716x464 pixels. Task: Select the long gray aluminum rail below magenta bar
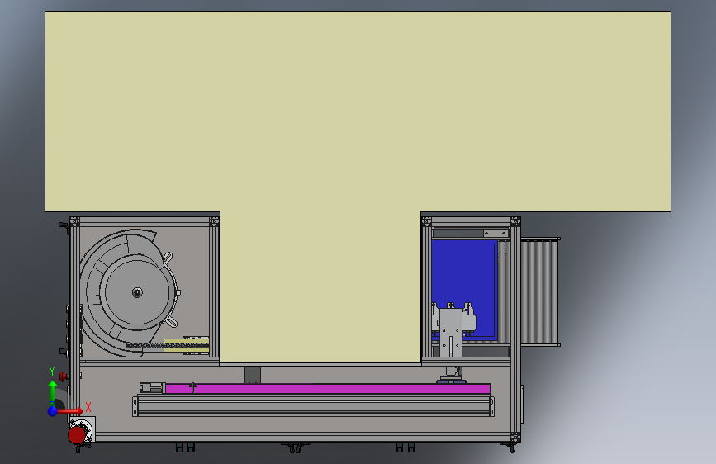coord(313,405)
